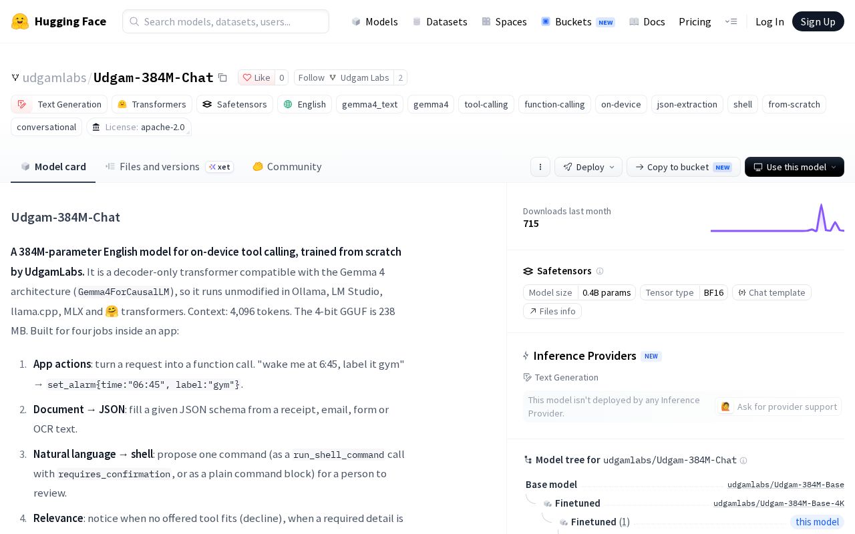Open the Deploy dropdown
This screenshot has width=855, height=534.
[588, 167]
